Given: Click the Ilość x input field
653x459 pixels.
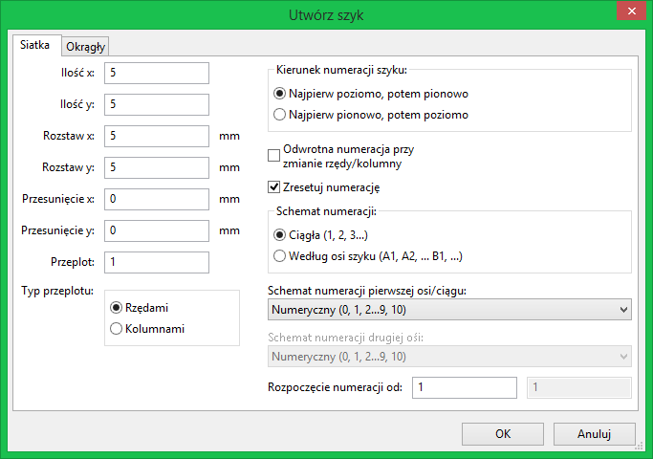Looking at the screenshot, I should pos(157,74).
